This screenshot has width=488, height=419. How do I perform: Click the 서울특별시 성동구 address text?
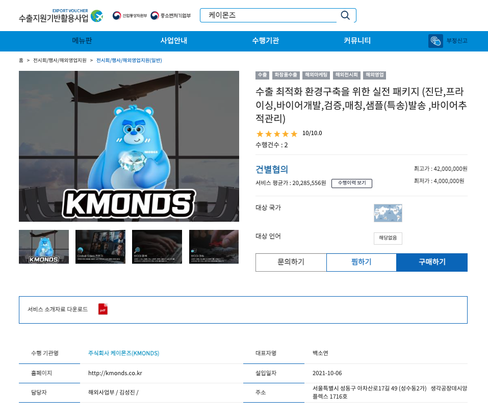tap(390, 392)
